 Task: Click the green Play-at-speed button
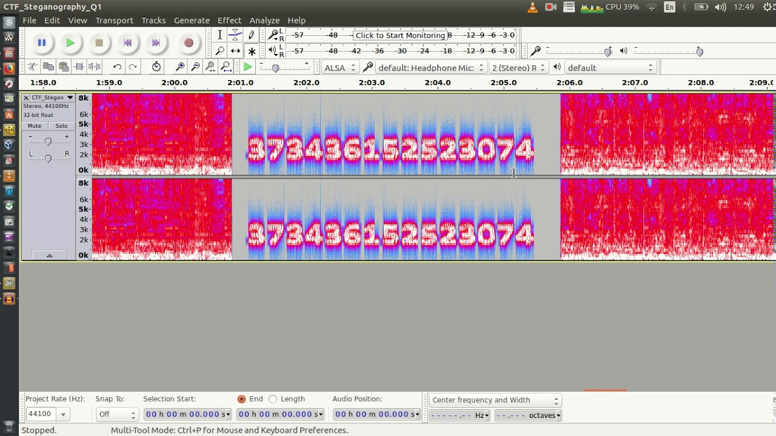tap(248, 67)
